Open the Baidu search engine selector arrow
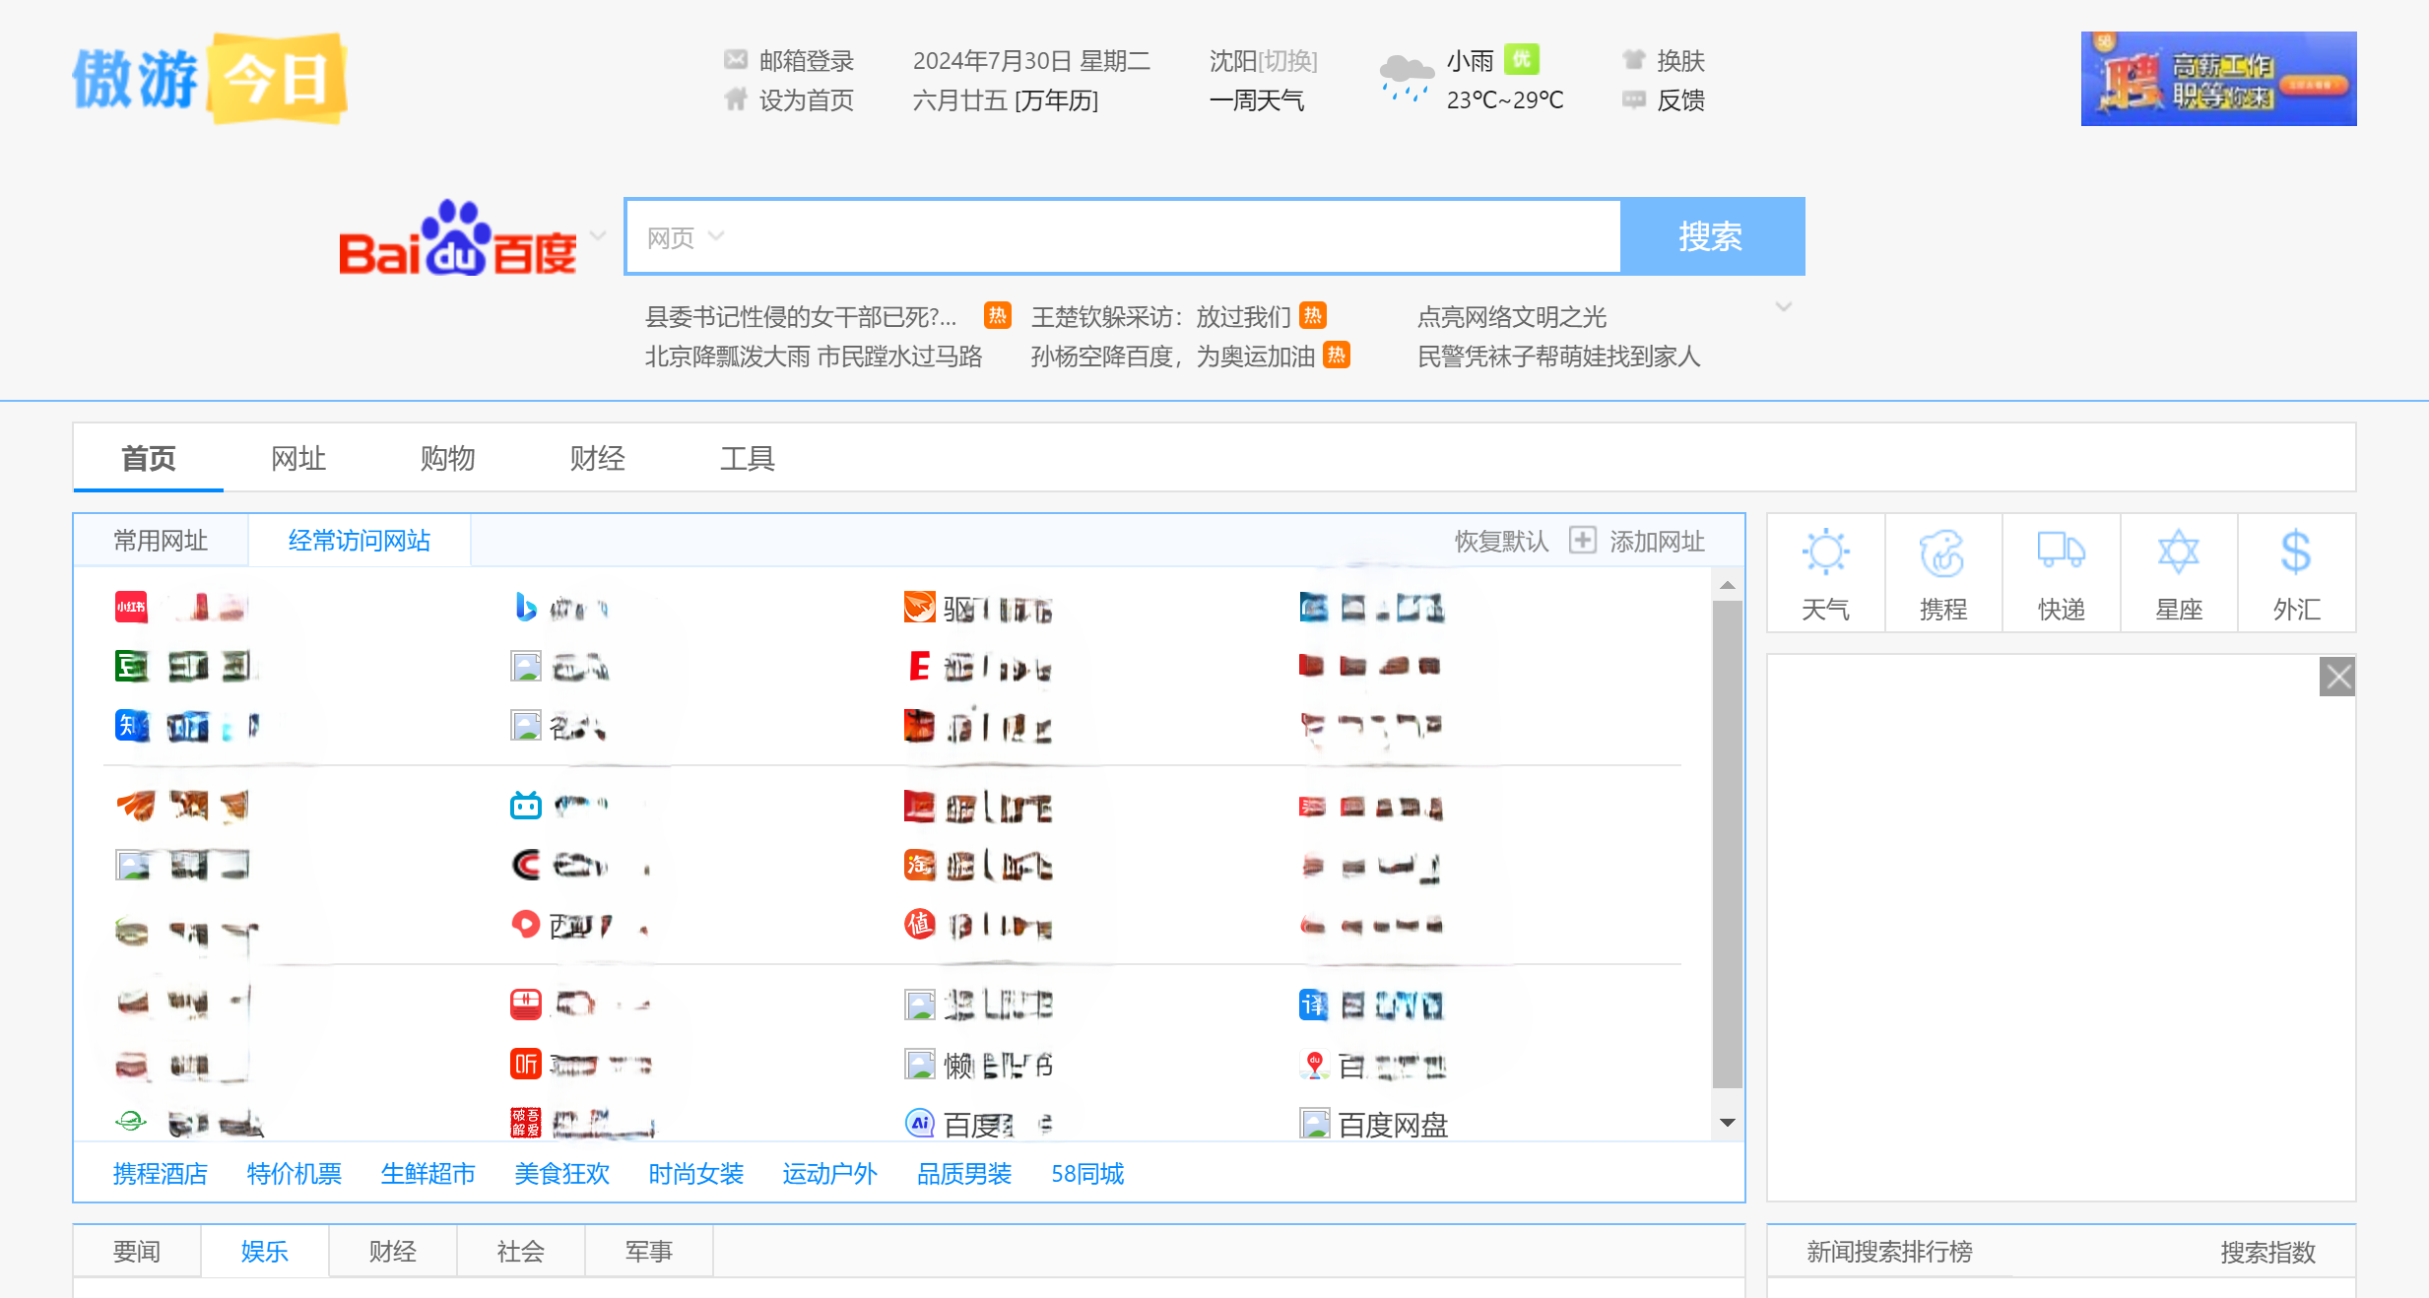Screen dimensions: 2429x1298 (597, 235)
